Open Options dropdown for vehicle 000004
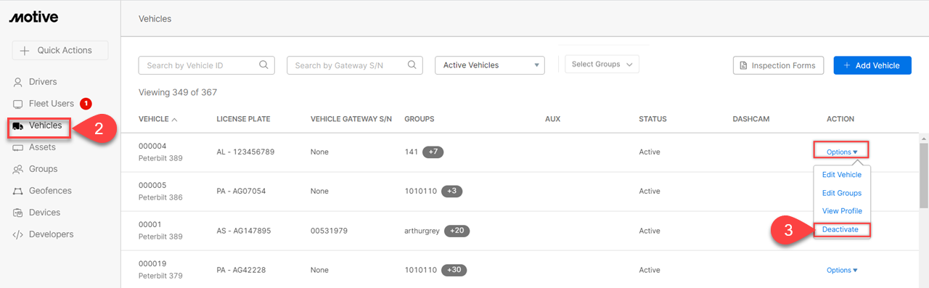The height and width of the screenshot is (288, 929). [842, 152]
